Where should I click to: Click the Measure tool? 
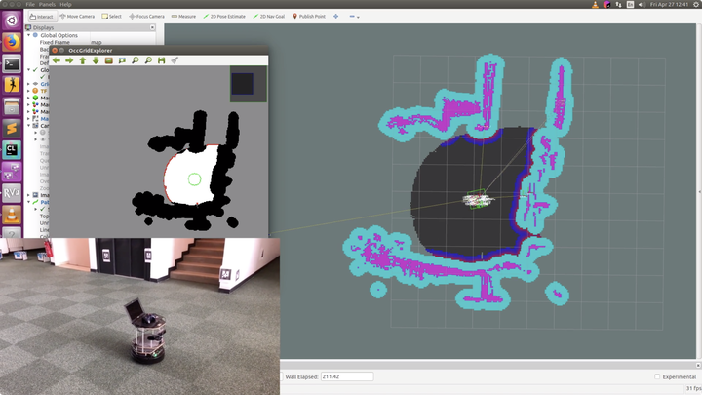183,16
